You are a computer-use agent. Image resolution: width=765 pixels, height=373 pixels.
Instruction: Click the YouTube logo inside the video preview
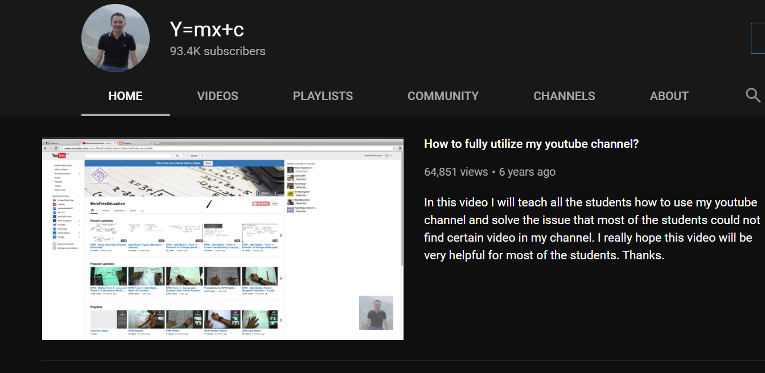[59, 155]
